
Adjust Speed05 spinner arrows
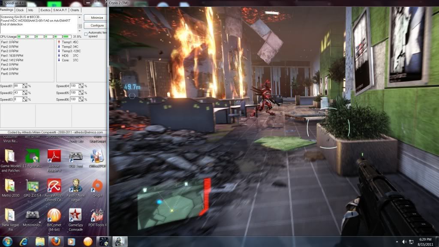pos(81,93)
